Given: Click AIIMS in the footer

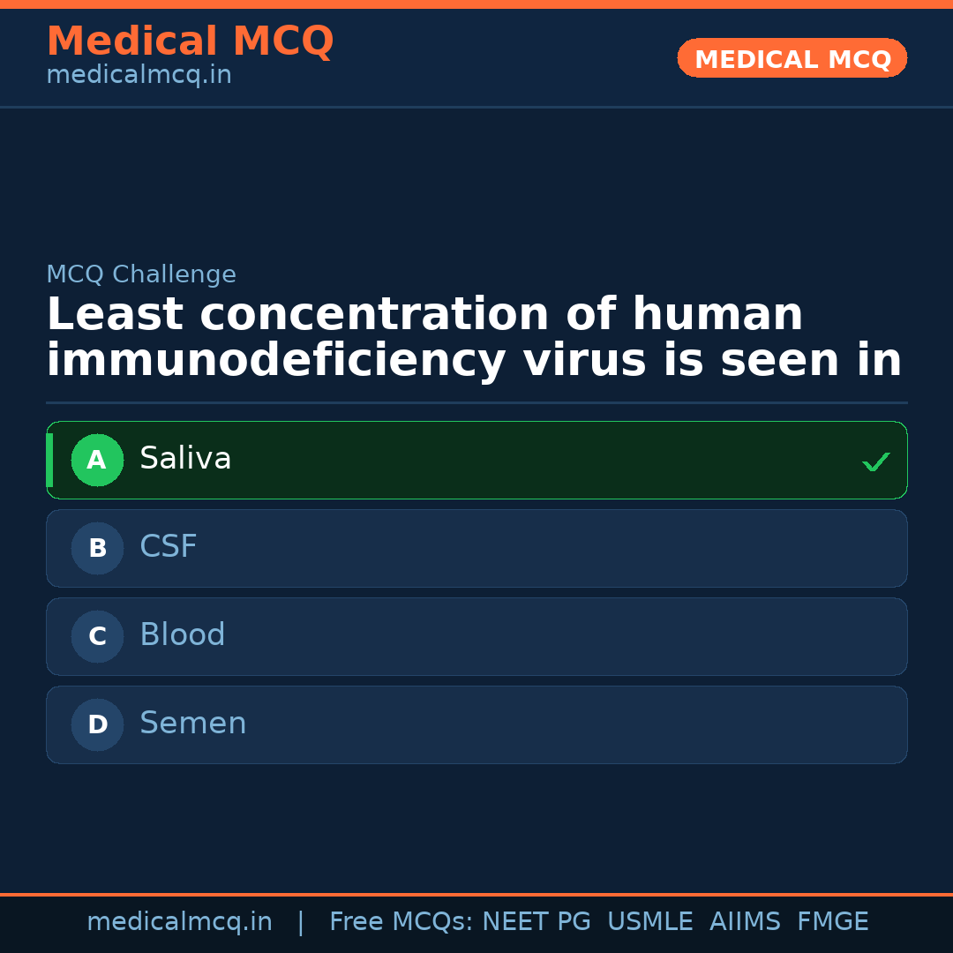Looking at the screenshot, I should pos(745,922).
